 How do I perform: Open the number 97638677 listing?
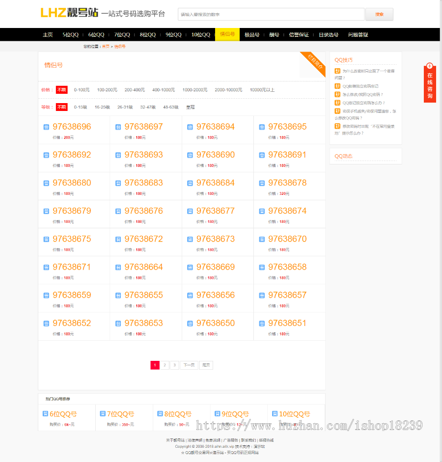(215, 211)
